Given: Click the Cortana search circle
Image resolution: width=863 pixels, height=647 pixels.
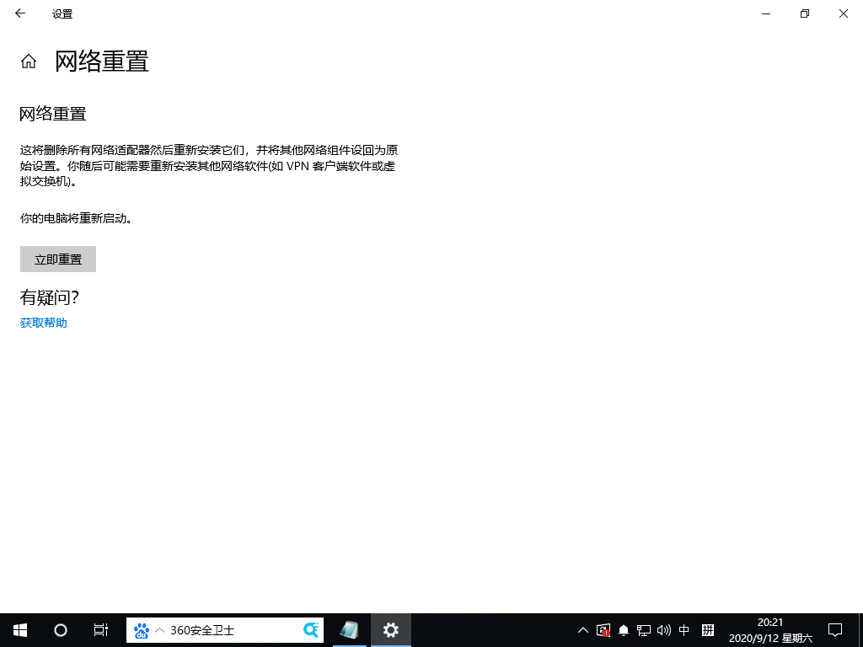Looking at the screenshot, I should pyautogui.click(x=60, y=629).
